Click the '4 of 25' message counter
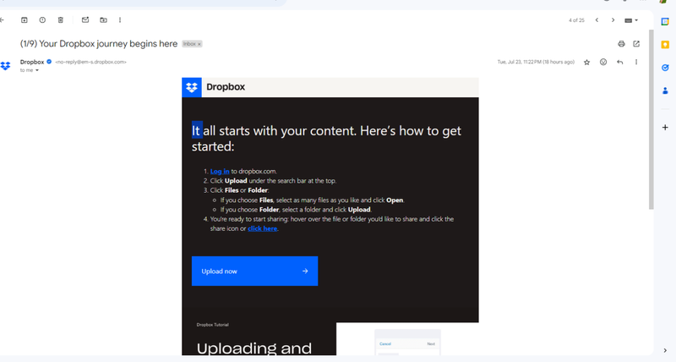This screenshot has height=362, width=676. click(576, 20)
